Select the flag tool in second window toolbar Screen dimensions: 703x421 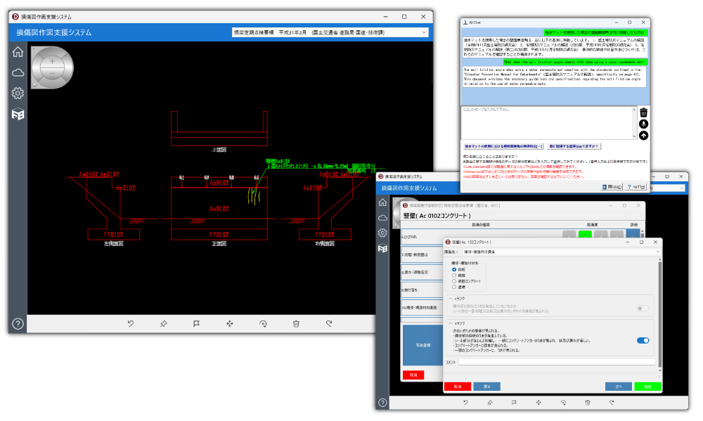(x=514, y=403)
